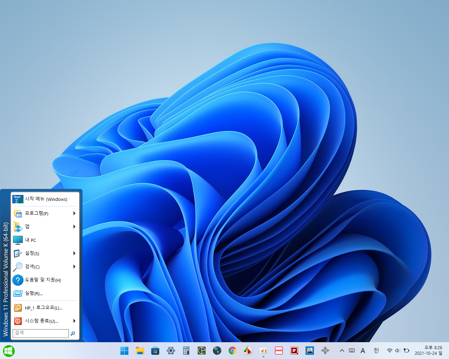Open the red square-pattern icon on taskbar
Screen dimensions: 449x359
point(294,351)
